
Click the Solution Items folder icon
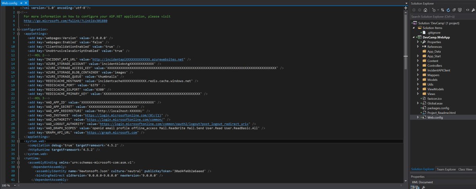pyautogui.click(x=419, y=28)
